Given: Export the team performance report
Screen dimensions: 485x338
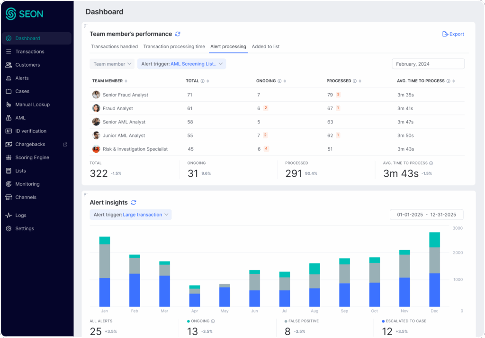Looking at the screenshot, I should 453,34.
